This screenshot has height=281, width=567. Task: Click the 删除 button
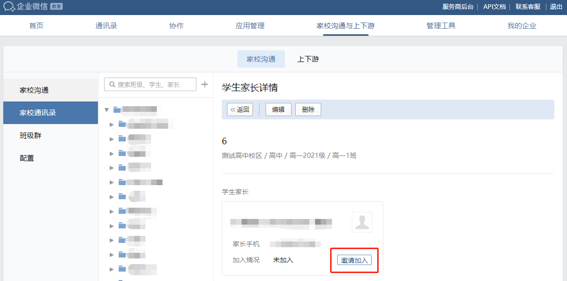pos(308,109)
